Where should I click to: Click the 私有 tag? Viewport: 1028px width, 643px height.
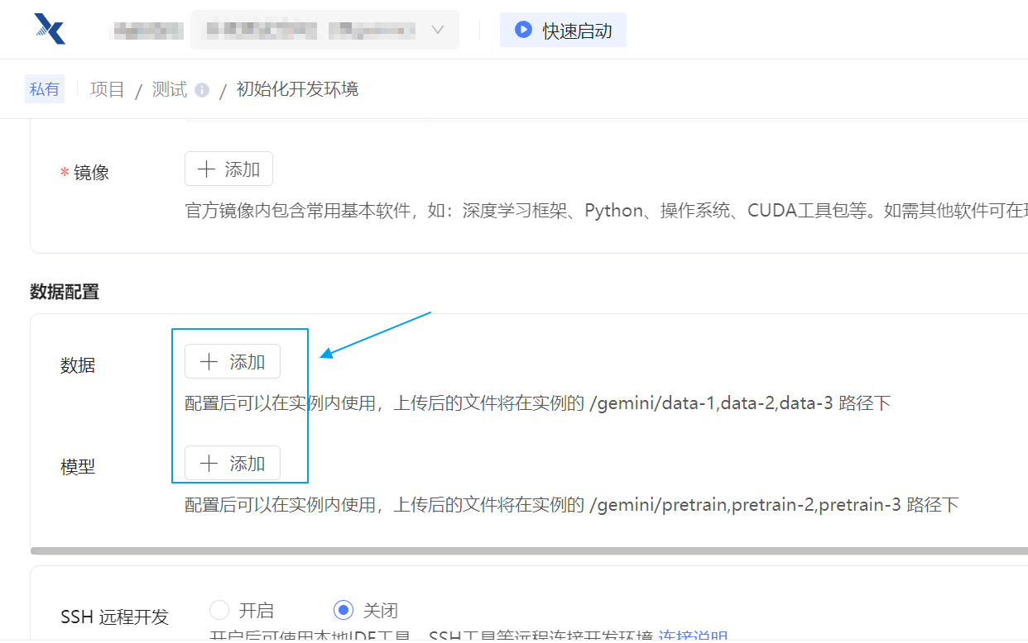pyautogui.click(x=45, y=89)
